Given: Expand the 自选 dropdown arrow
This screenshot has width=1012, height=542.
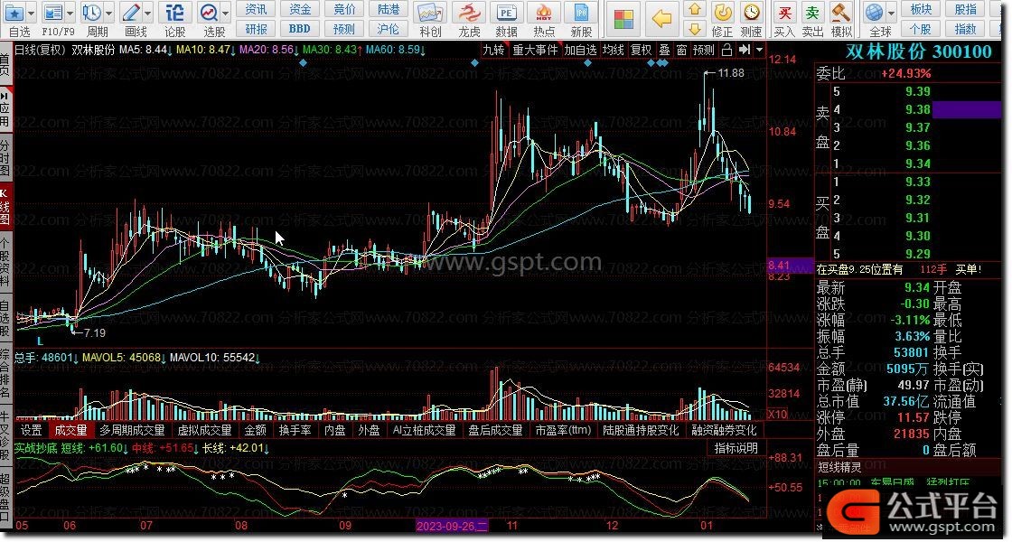Looking at the screenshot, I should coord(33,13).
